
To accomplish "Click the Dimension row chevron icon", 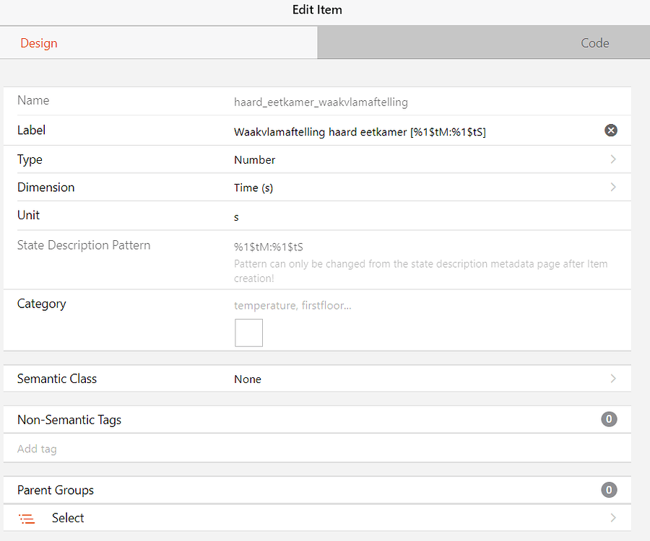I will click(x=613, y=187).
